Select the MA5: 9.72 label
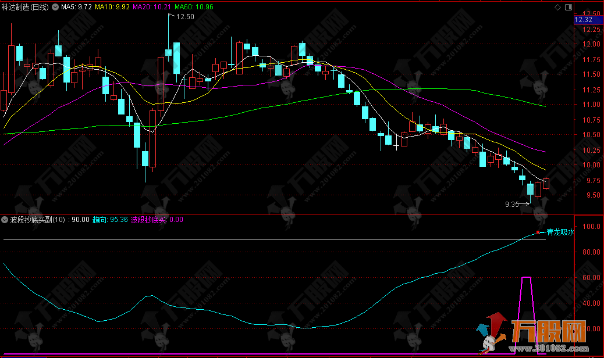Viewport: 604px width, 358px height. (76, 7)
